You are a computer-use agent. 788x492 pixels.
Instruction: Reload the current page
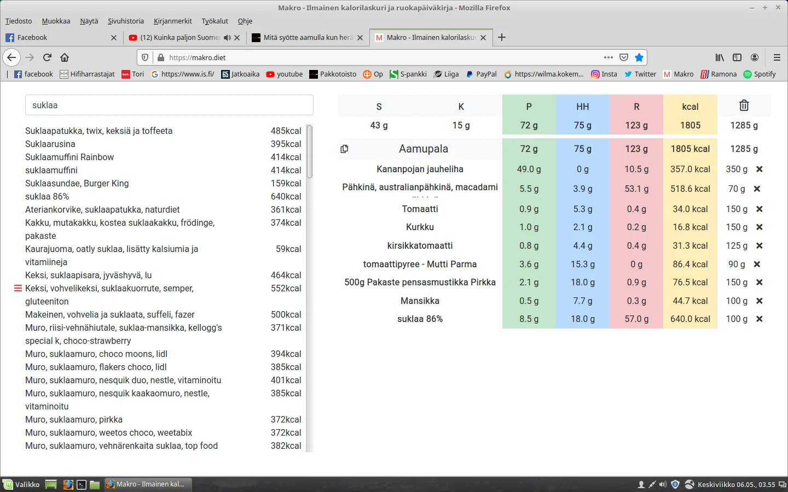pyautogui.click(x=47, y=57)
